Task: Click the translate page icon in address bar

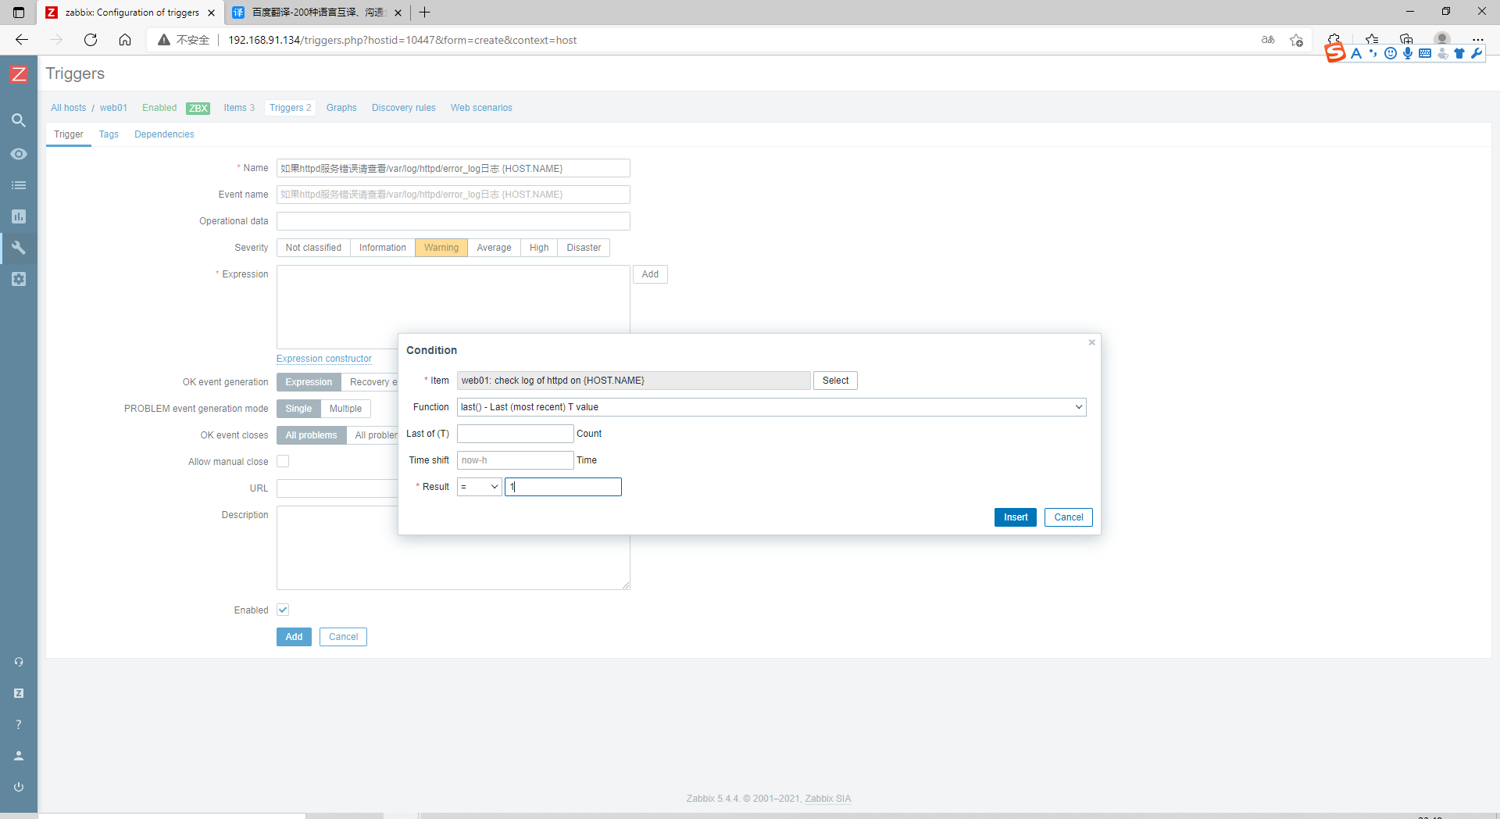Action: point(1268,40)
